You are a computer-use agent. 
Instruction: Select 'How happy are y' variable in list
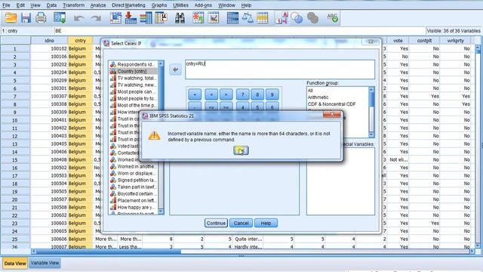click(134, 207)
